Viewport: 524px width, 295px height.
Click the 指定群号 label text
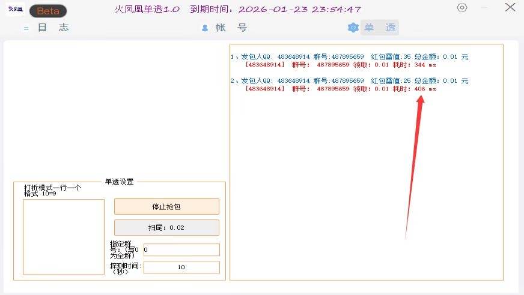click(123, 249)
